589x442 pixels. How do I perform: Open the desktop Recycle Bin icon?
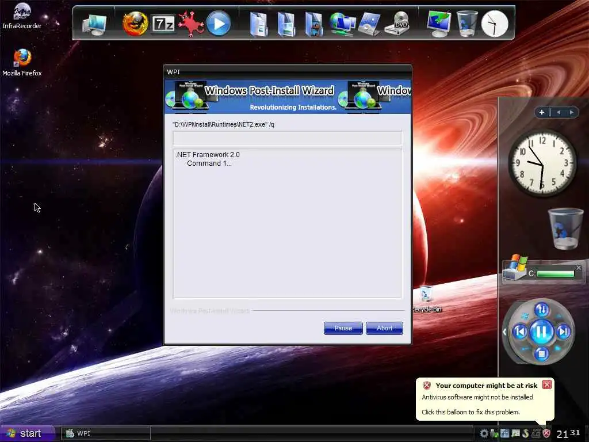[x=427, y=299]
